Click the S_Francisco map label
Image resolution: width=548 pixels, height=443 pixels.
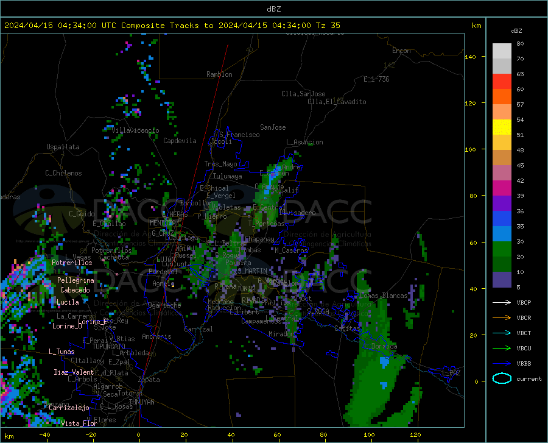pos(239,135)
